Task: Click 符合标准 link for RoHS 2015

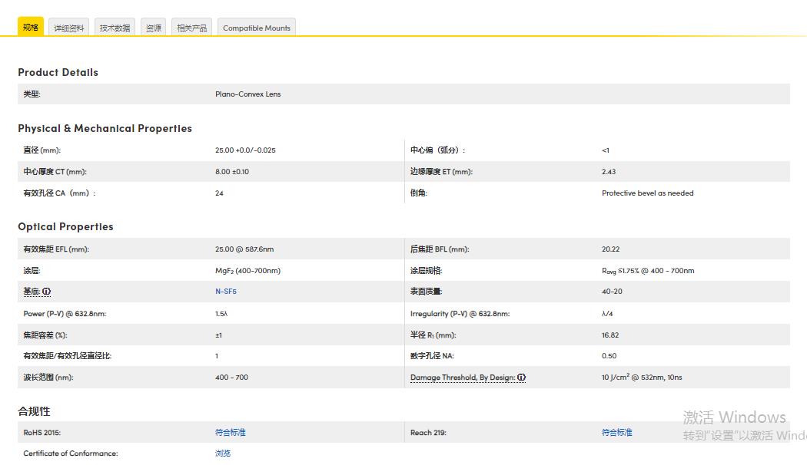Action: 230,433
